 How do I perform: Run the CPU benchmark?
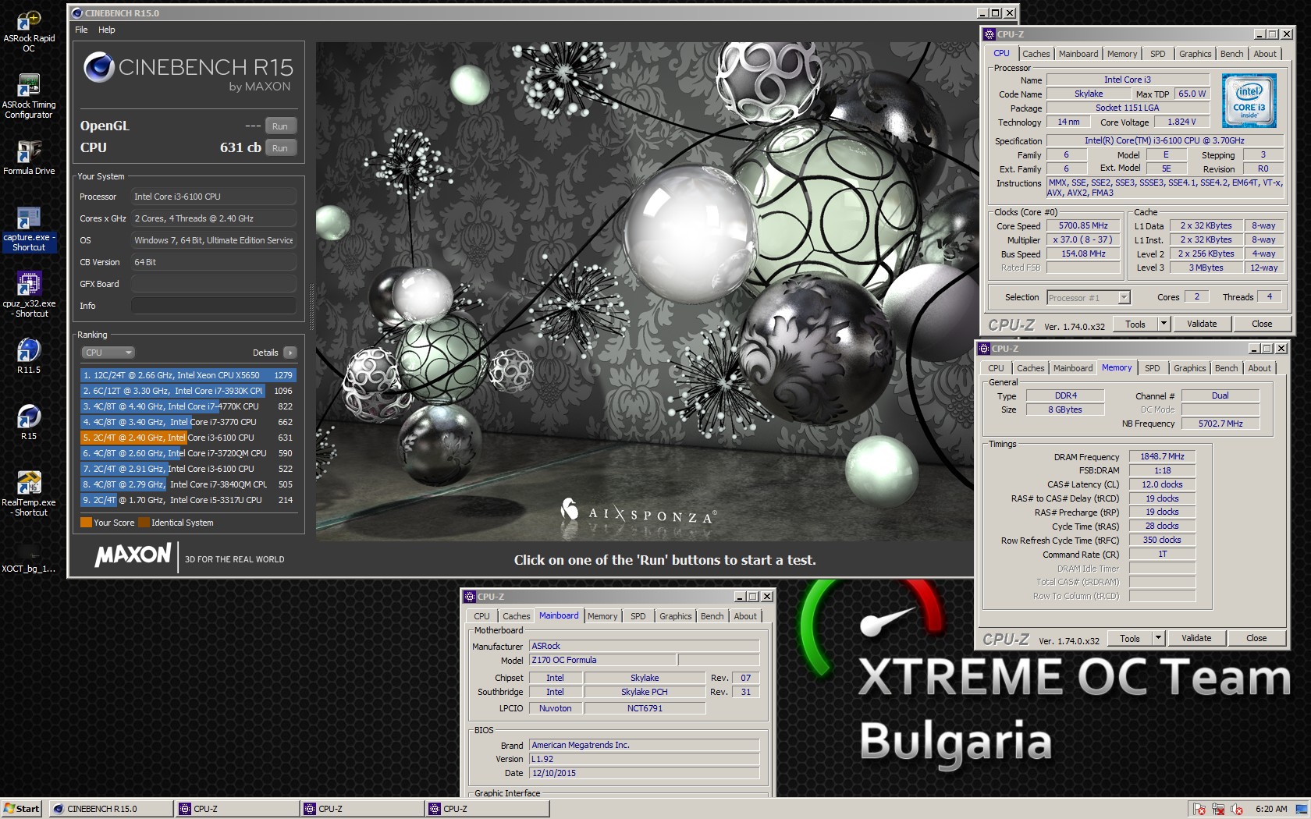(x=280, y=148)
